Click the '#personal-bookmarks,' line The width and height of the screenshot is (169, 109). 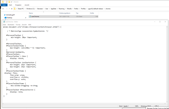click(x=16, y=52)
